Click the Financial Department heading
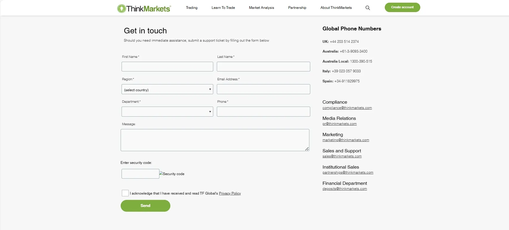This screenshot has height=230, width=509. 345,183
